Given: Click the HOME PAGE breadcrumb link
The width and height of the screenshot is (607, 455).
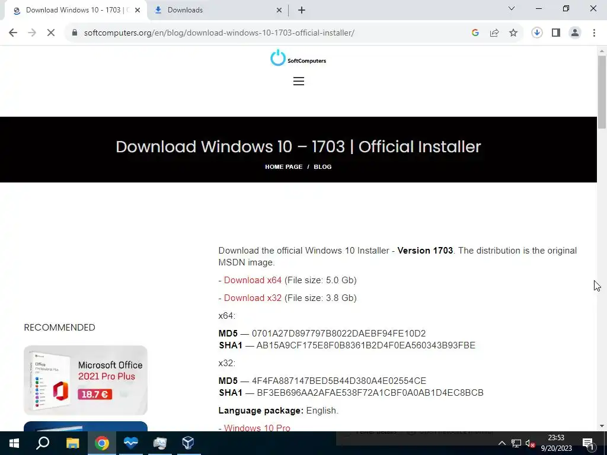Looking at the screenshot, I should [284, 166].
